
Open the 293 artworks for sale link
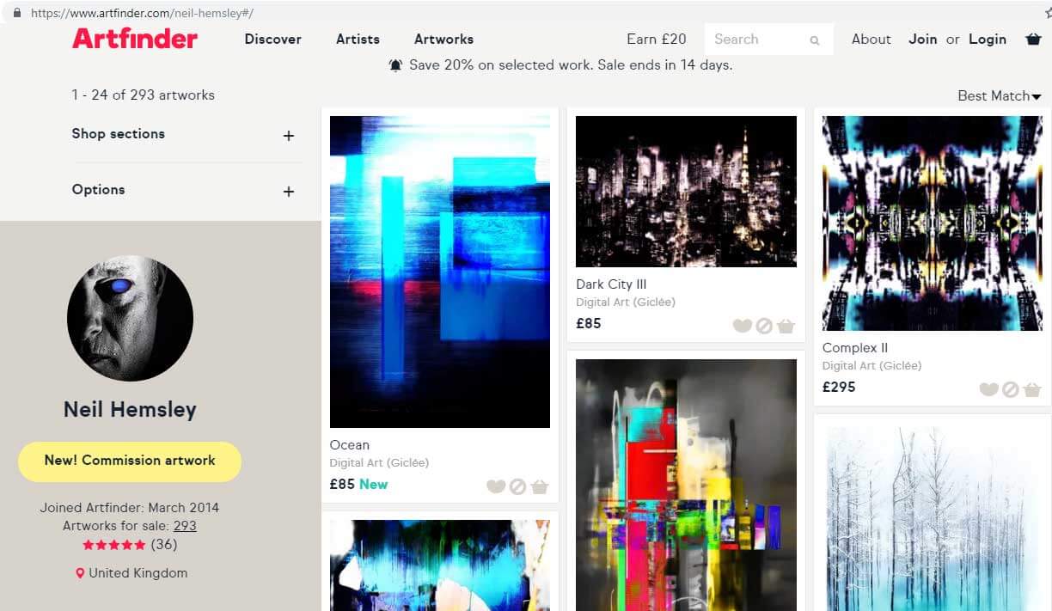click(x=185, y=526)
